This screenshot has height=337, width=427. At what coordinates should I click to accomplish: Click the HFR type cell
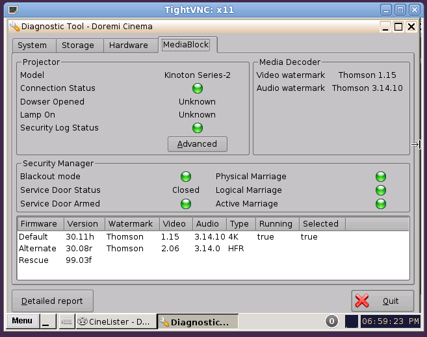click(236, 248)
